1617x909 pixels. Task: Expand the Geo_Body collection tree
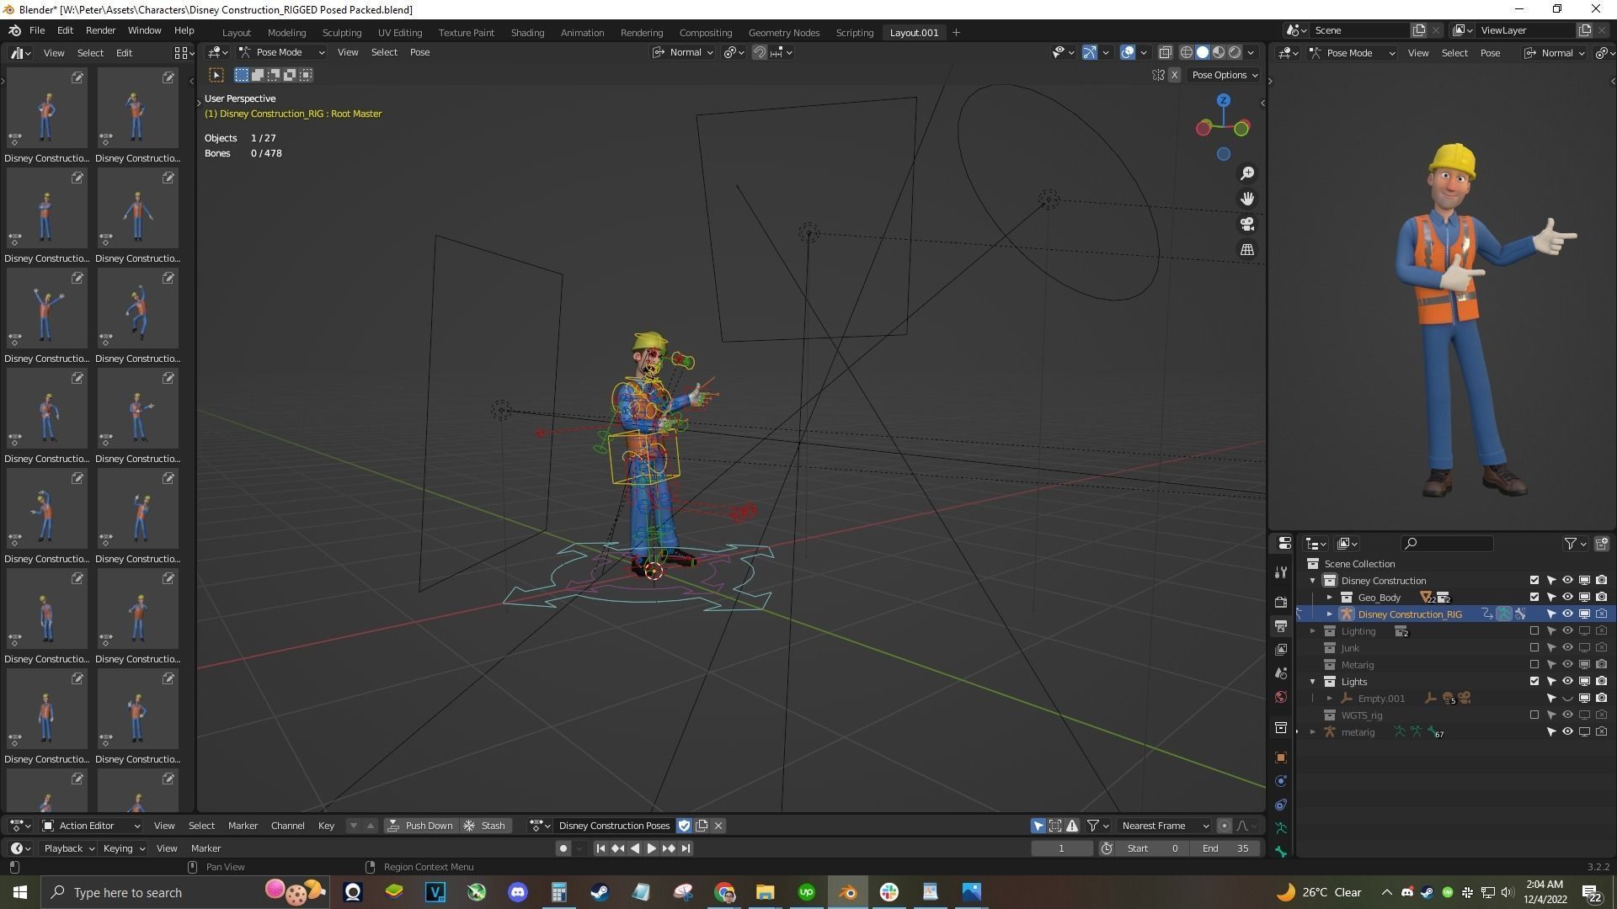click(x=1329, y=598)
